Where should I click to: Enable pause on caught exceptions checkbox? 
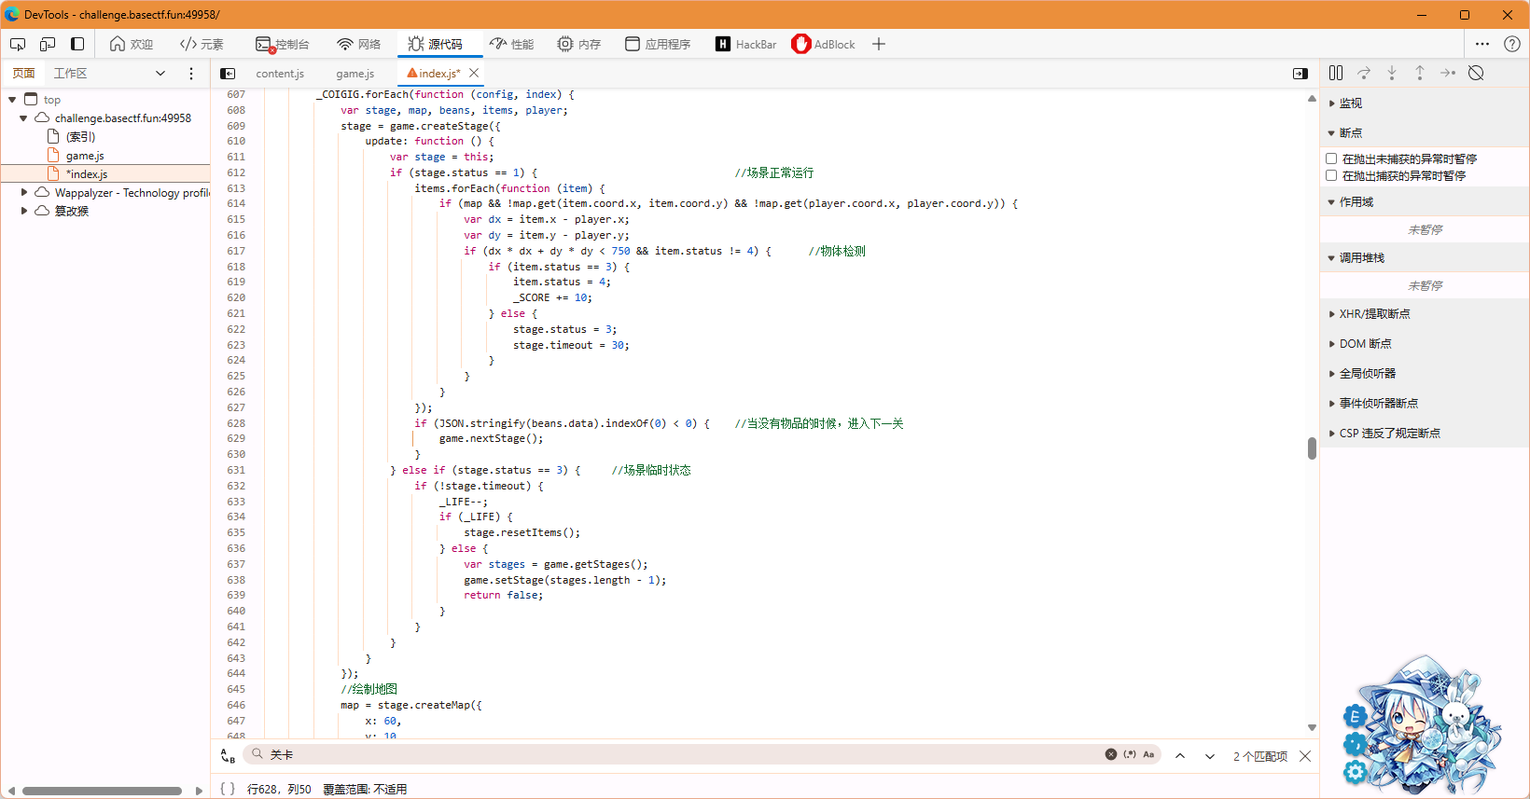point(1331,175)
